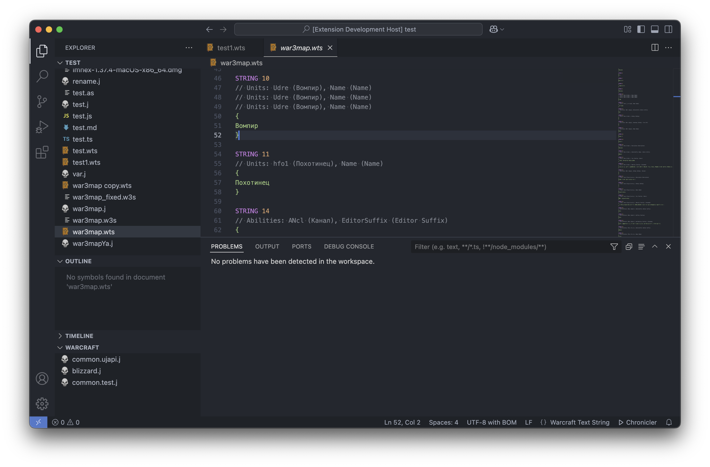This screenshot has height=467, width=710.
Task: Click the notifications bell in status bar
Action: click(x=669, y=422)
